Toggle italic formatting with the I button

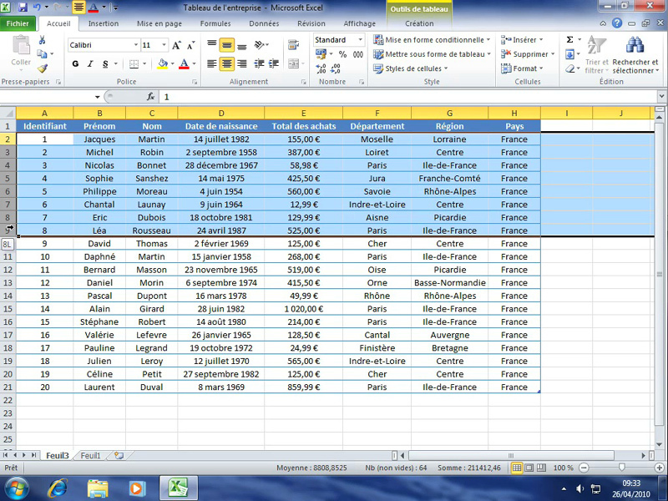click(89, 63)
